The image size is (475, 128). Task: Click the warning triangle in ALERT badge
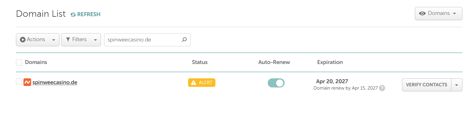click(193, 83)
